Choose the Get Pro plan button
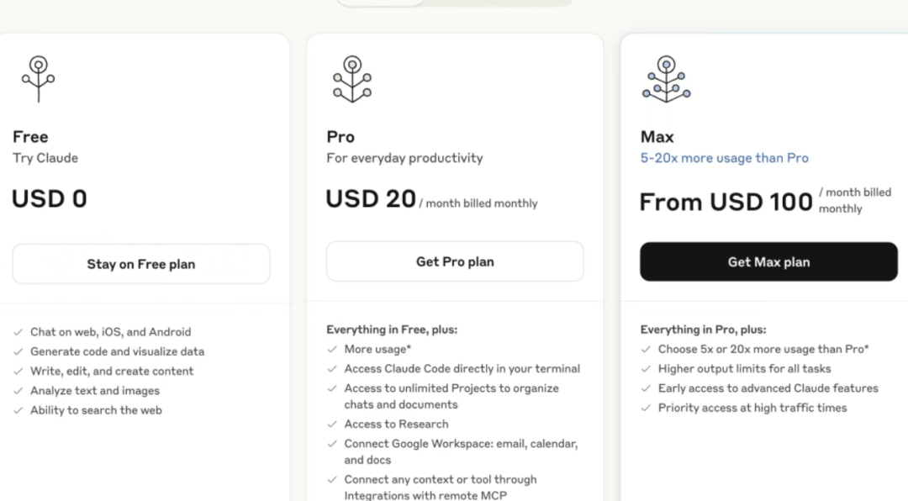Screen dimensions: 908x501 455,261
